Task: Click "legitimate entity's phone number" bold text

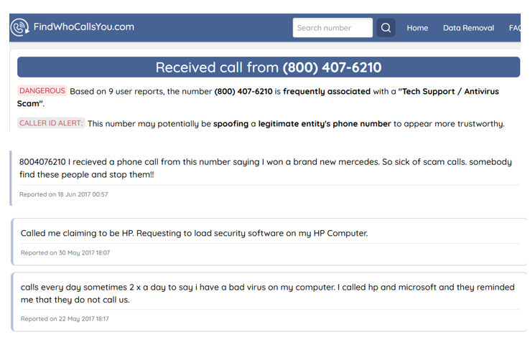Action: (325, 123)
